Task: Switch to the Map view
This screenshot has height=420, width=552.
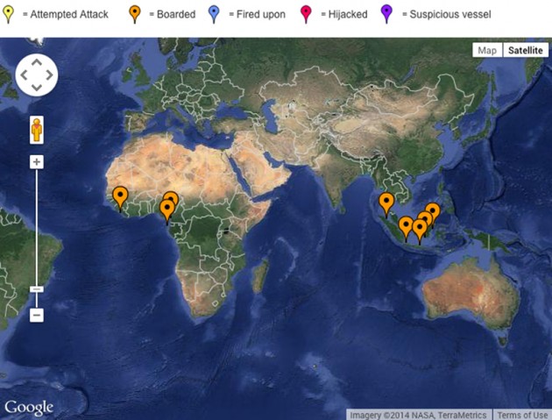Action: [486, 50]
